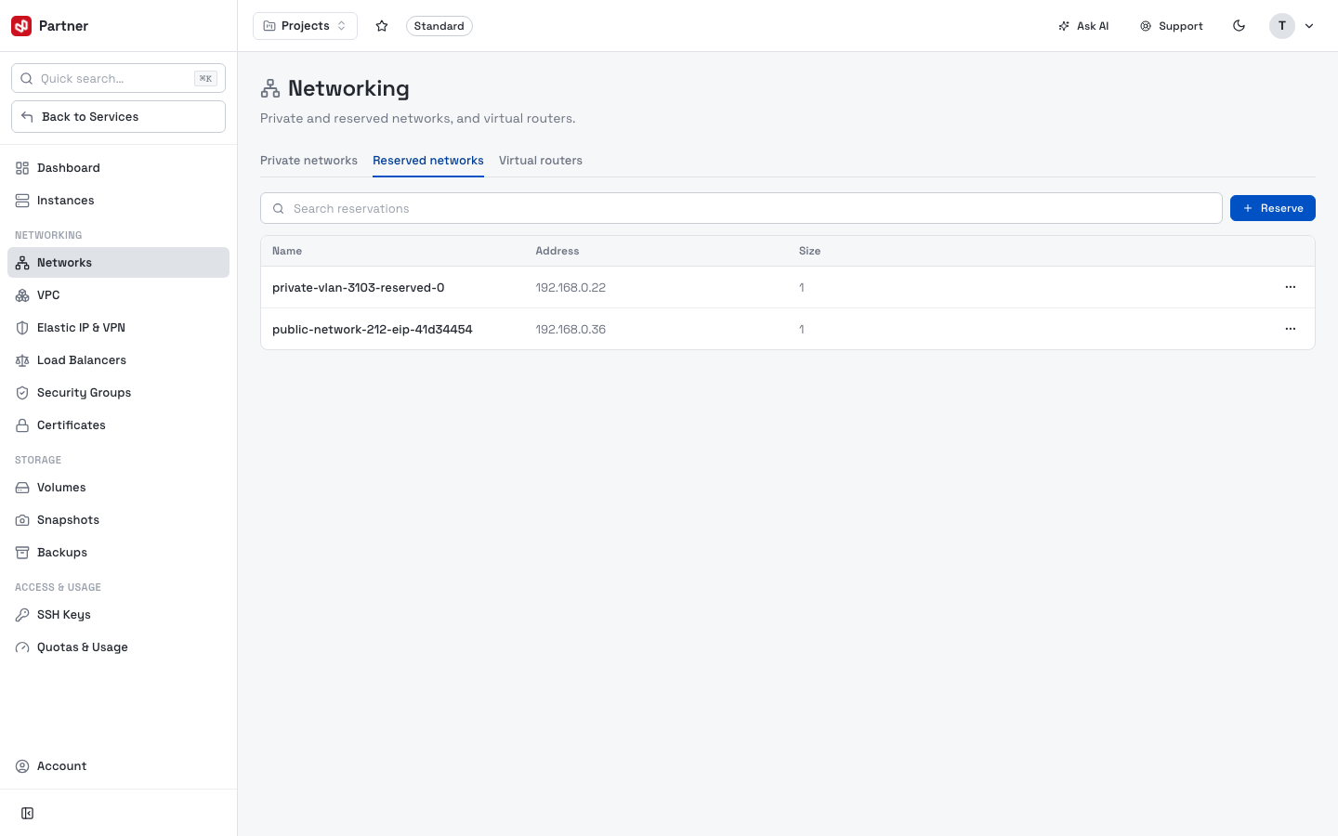This screenshot has width=1338, height=836.
Task: Focus the Quick search field
Action: pyautogui.click(x=118, y=78)
